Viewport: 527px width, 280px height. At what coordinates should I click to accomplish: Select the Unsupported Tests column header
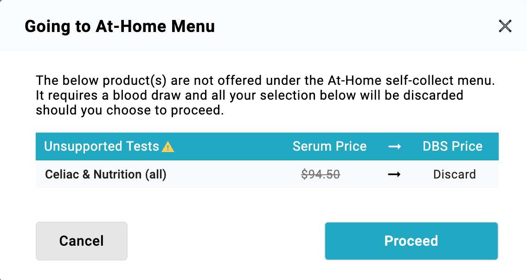click(x=102, y=146)
